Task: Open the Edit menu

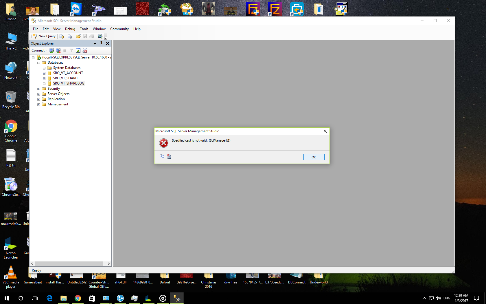Action: (46, 29)
